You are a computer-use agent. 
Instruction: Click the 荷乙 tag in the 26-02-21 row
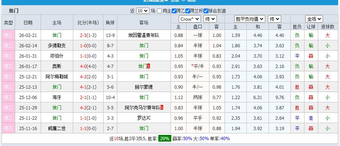point(8,35)
